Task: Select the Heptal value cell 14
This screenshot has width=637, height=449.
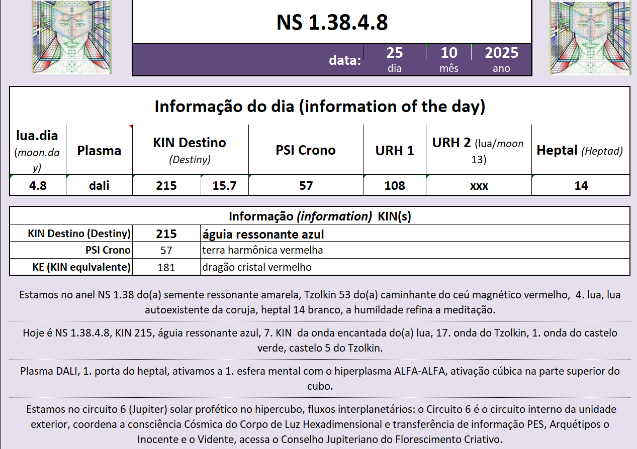Action: (x=581, y=185)
